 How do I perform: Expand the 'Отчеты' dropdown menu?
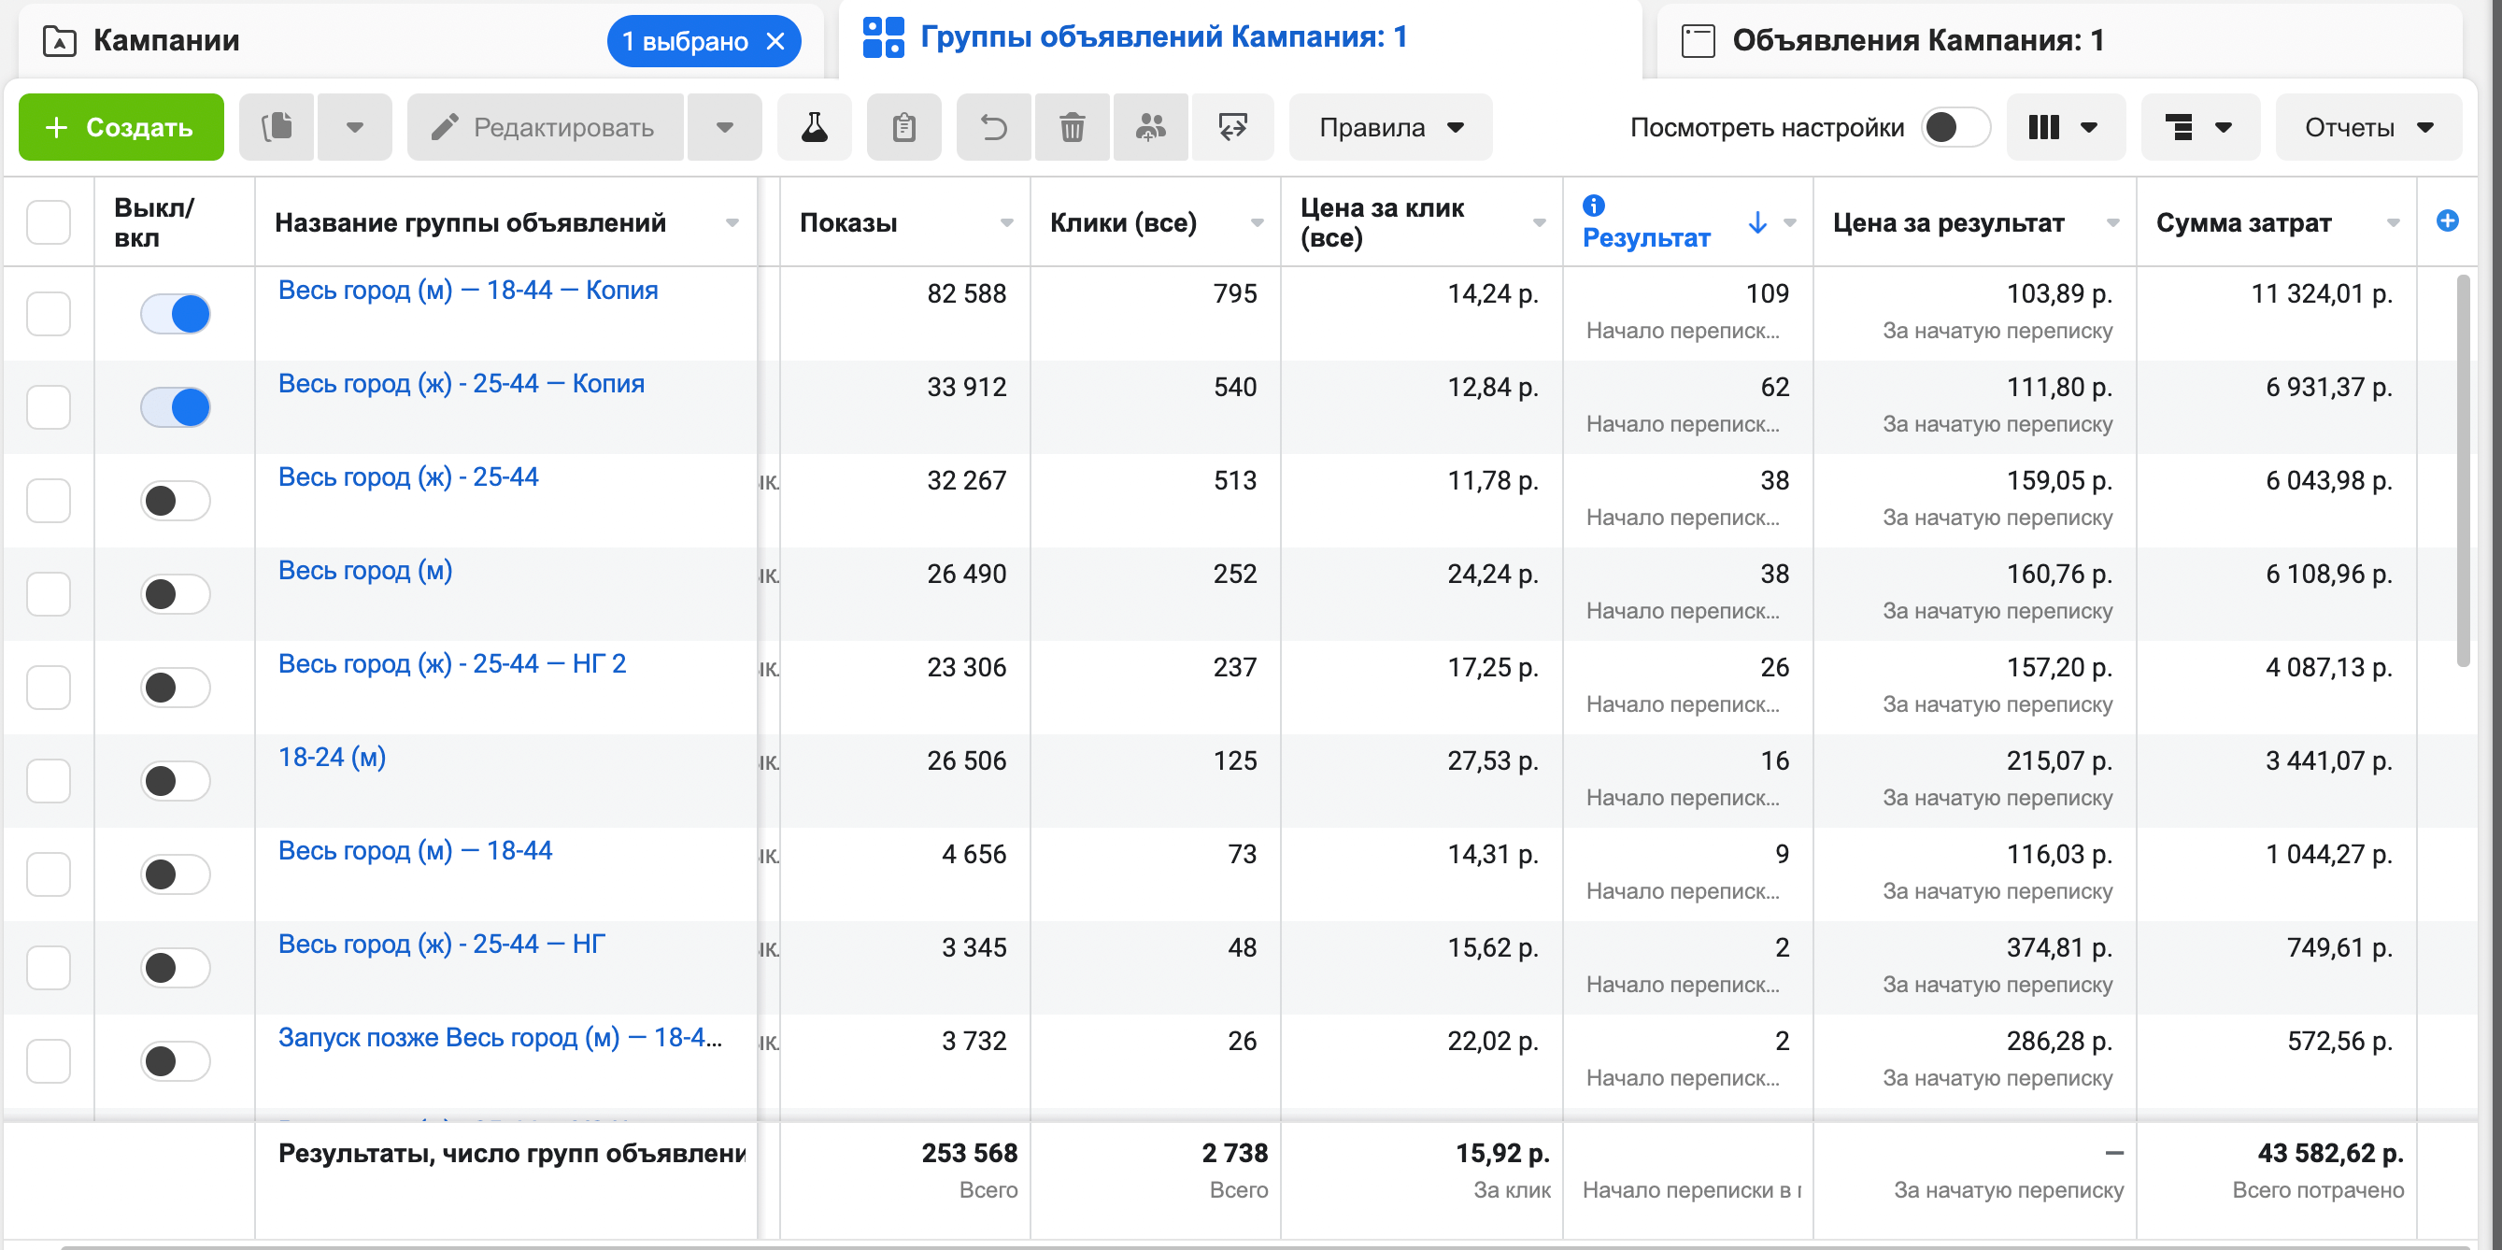pos(2367,127)
